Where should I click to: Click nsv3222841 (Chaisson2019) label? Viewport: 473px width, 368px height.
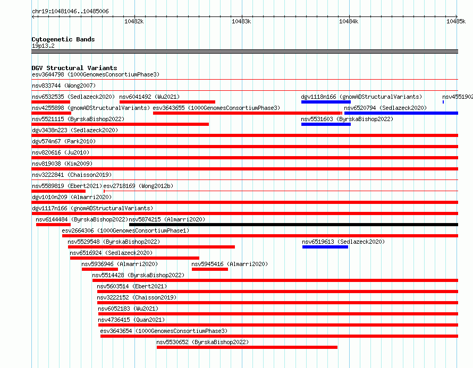[x=72, y=175]
